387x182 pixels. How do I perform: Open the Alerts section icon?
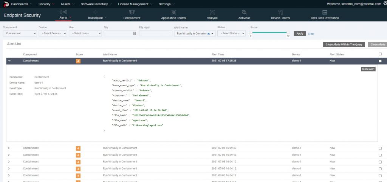63,12
